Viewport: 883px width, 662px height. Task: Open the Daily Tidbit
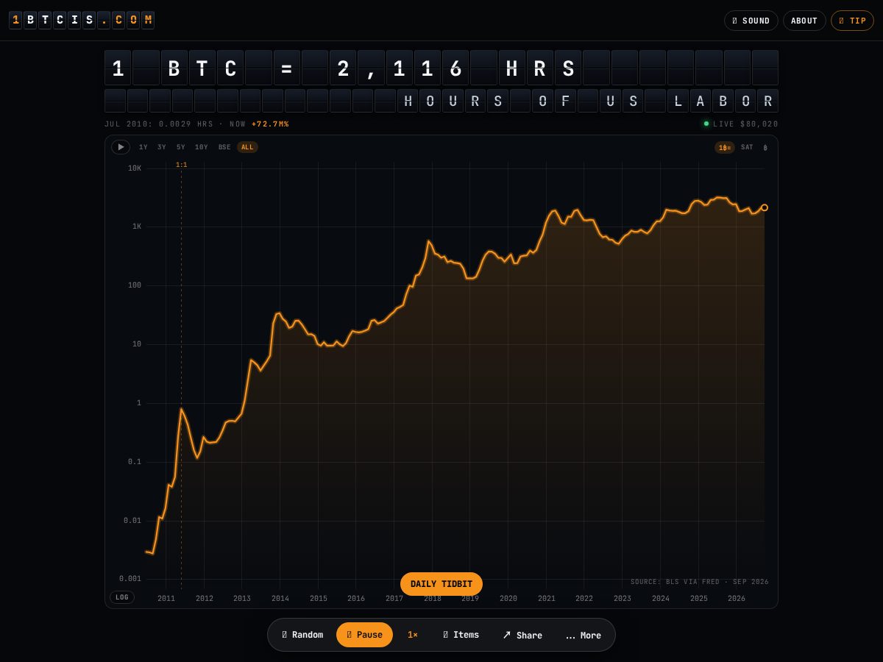441,584
